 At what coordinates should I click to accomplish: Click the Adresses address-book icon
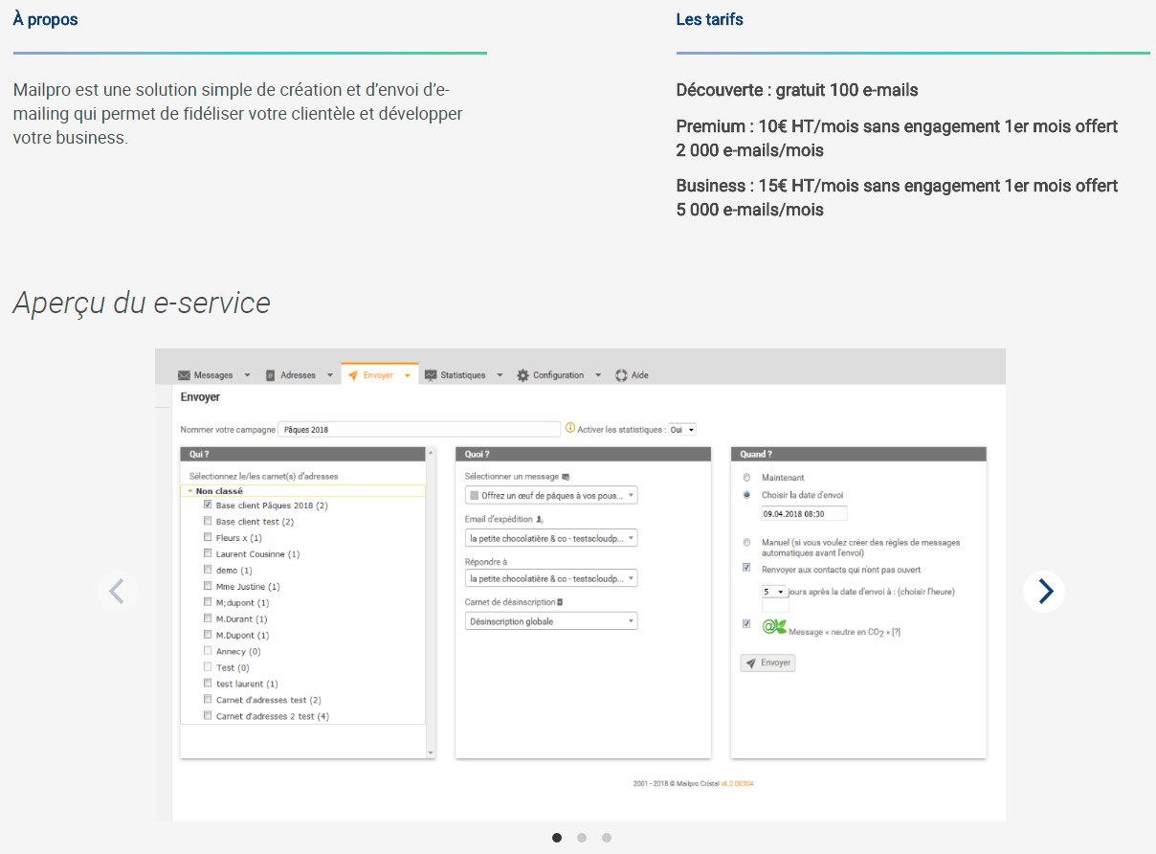click(x=270, y=375)
